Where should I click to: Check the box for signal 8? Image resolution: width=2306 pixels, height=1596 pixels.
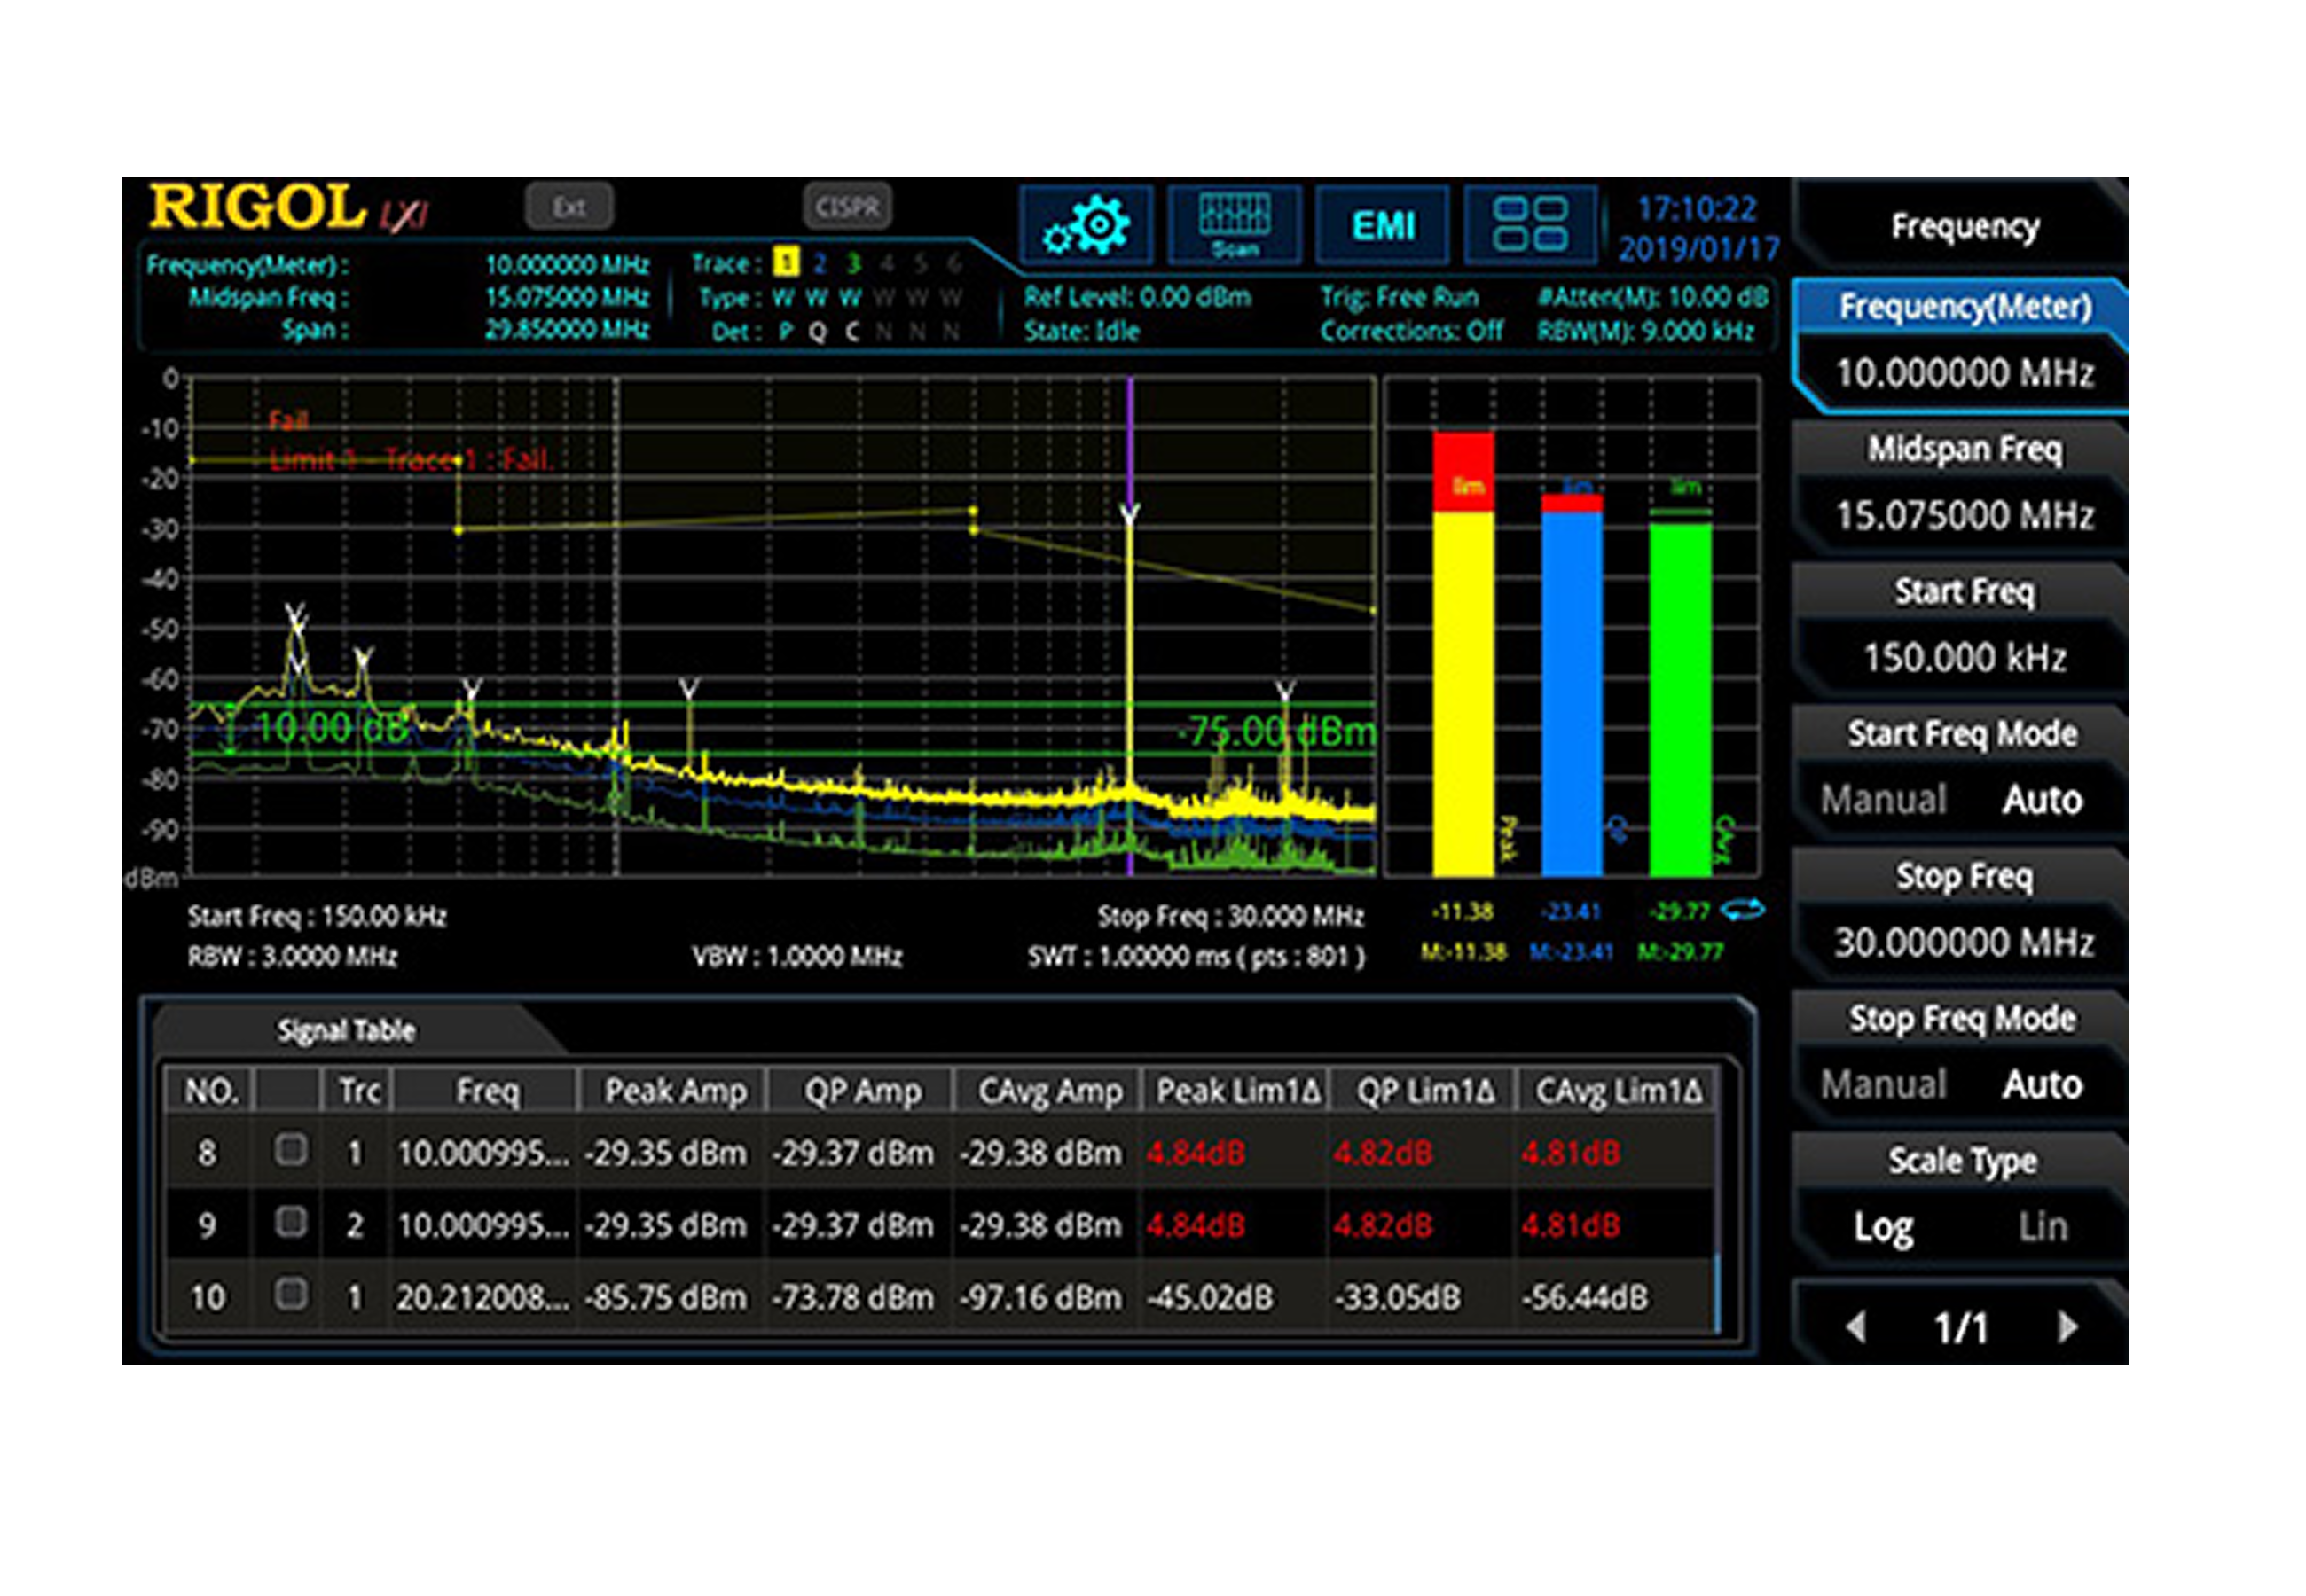291,1150
